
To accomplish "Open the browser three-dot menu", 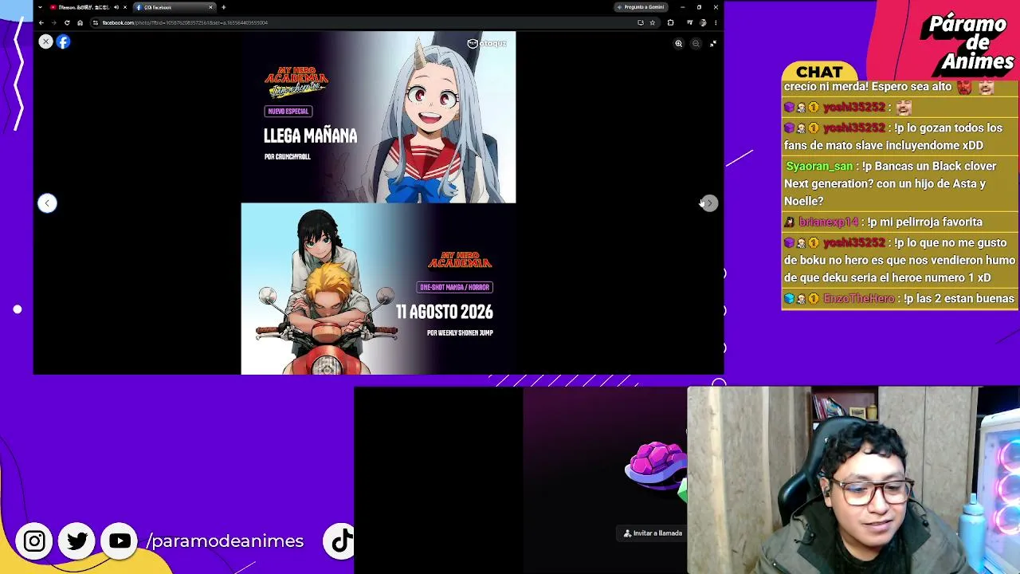I will [x=715, y=22].
